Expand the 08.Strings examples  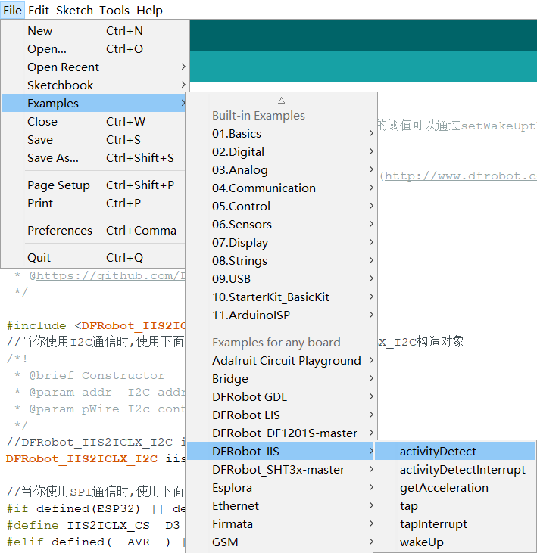(x=282, y=261)
